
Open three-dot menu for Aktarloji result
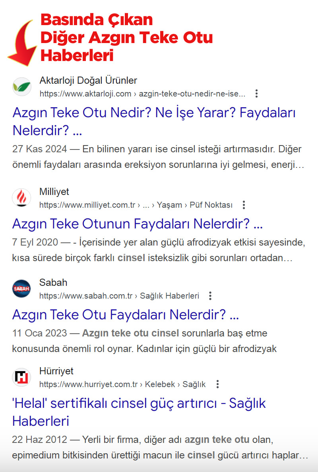click(x=257, y=94)
